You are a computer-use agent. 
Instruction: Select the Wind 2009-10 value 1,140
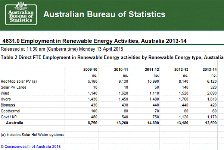93,93
